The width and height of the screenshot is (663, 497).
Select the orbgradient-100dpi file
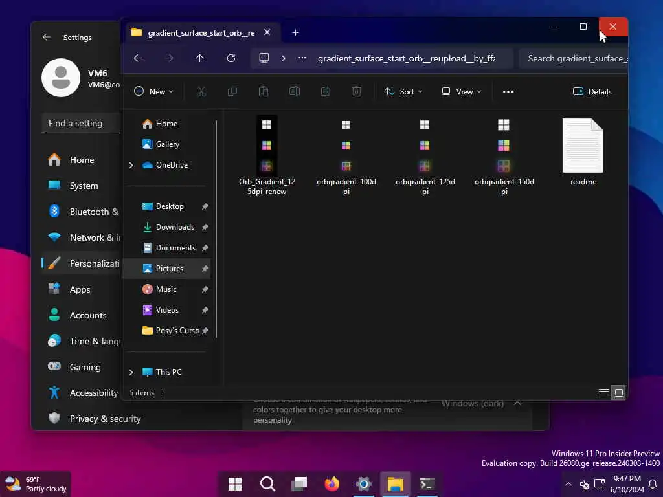346,157
